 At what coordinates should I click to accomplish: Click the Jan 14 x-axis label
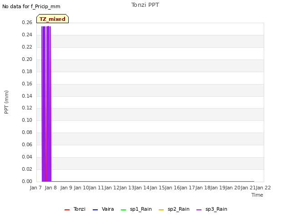click(x=142, y=188)
